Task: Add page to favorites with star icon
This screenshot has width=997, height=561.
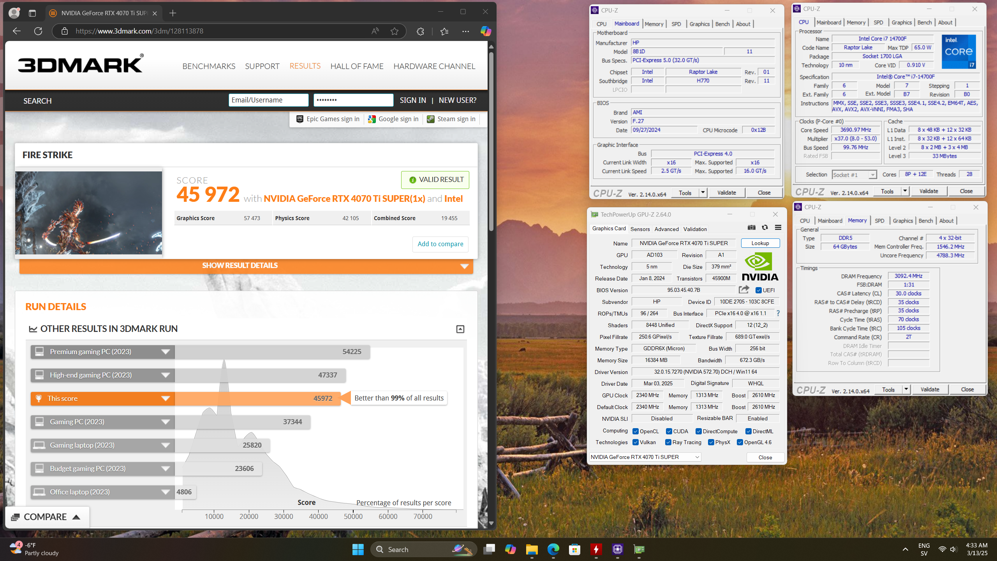Action: coord(395,31)
